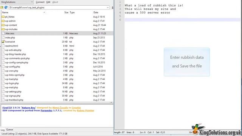Open the Croatia link in the log
Screen dimensions: 242x136
(76, 108)
